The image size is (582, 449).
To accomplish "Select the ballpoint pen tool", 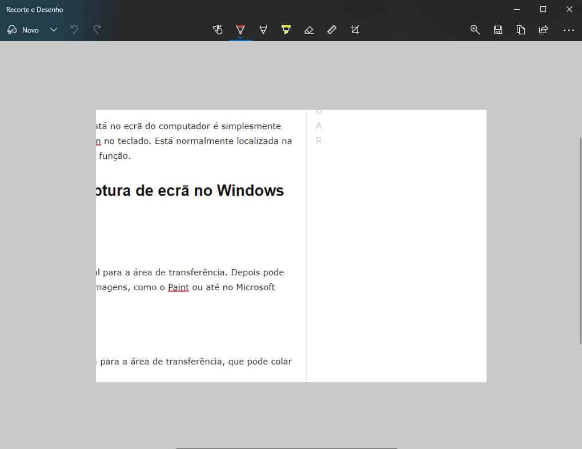I will [240, 29].
